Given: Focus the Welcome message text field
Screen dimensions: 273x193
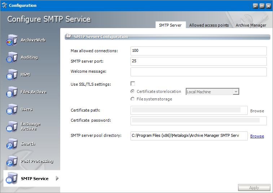Looking at the screenshot, I should point(198,72).
